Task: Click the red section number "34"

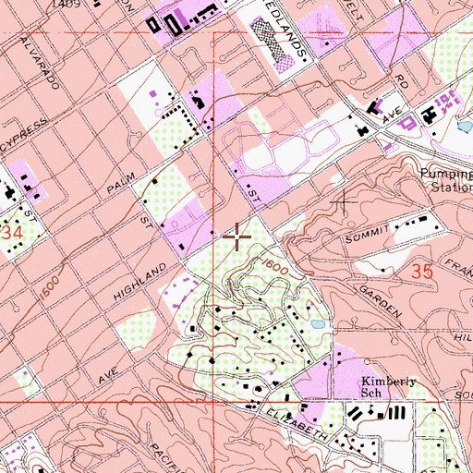Action: point(12,233)
